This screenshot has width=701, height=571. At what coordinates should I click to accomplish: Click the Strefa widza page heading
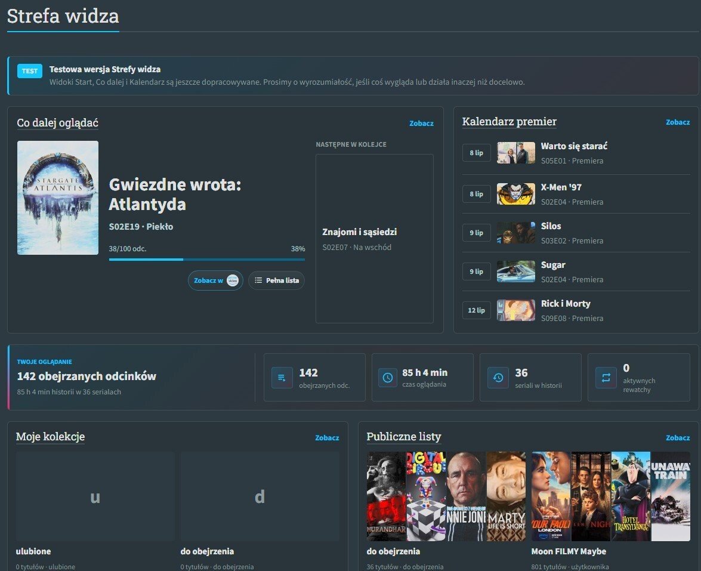[63, 16]
